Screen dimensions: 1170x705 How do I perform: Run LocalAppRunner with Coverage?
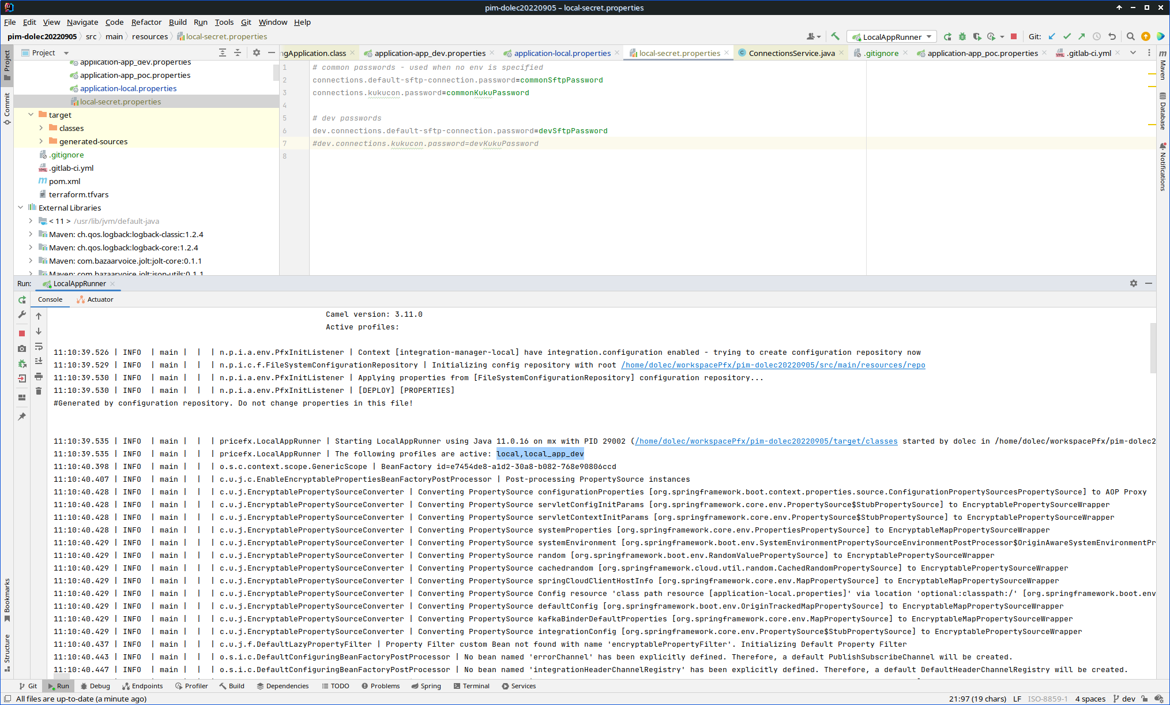(x=977, y=36)
